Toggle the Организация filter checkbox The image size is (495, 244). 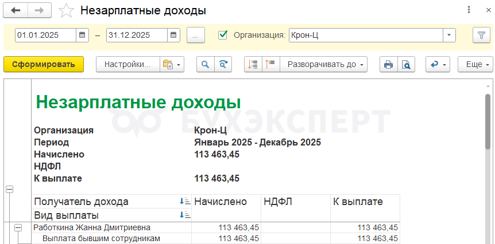click(x=223, y=34)
